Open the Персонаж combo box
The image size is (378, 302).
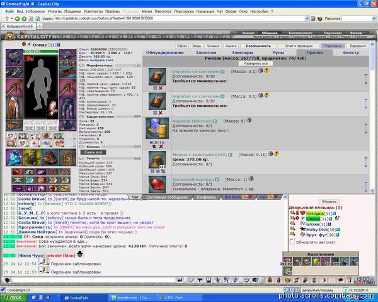coord(358,18)
